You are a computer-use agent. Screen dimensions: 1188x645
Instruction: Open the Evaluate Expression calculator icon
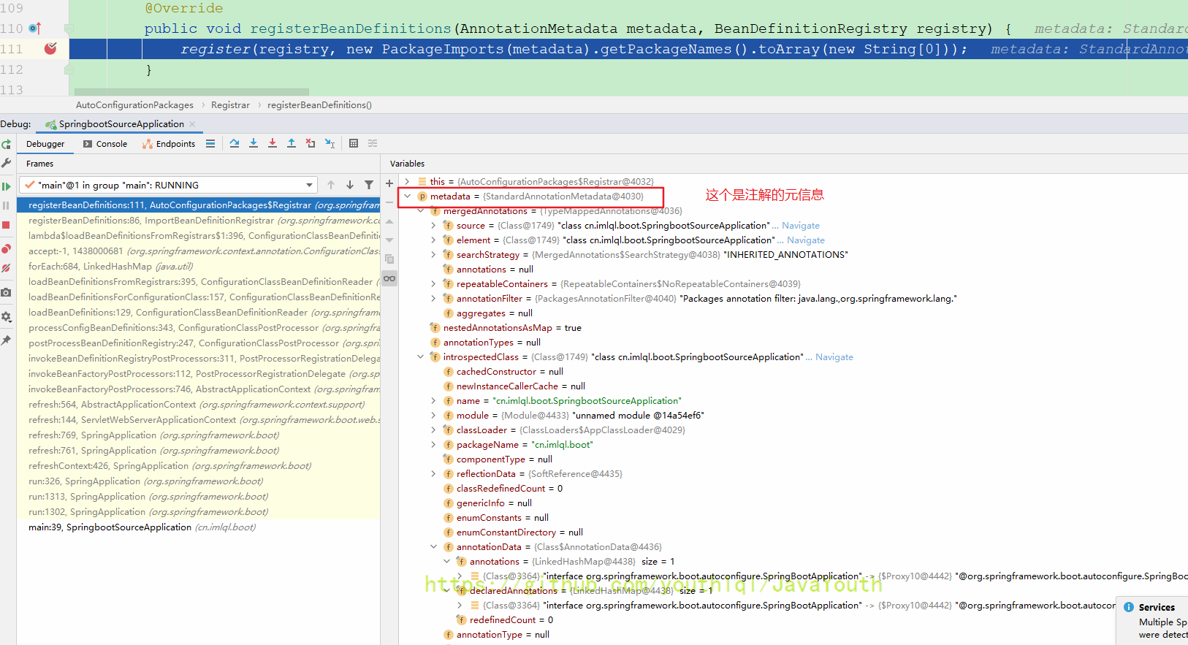click(x=354, y=143)
